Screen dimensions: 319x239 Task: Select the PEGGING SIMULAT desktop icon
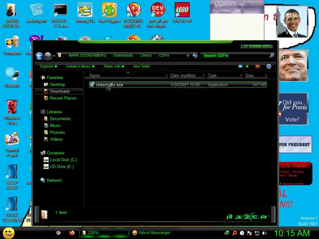tap(133, 15)
